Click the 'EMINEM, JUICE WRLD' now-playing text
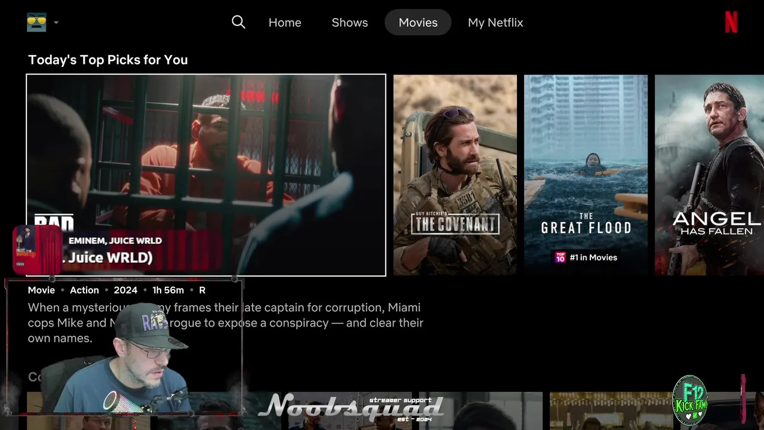The image size is (764, 430). click(x=115, y=241)
